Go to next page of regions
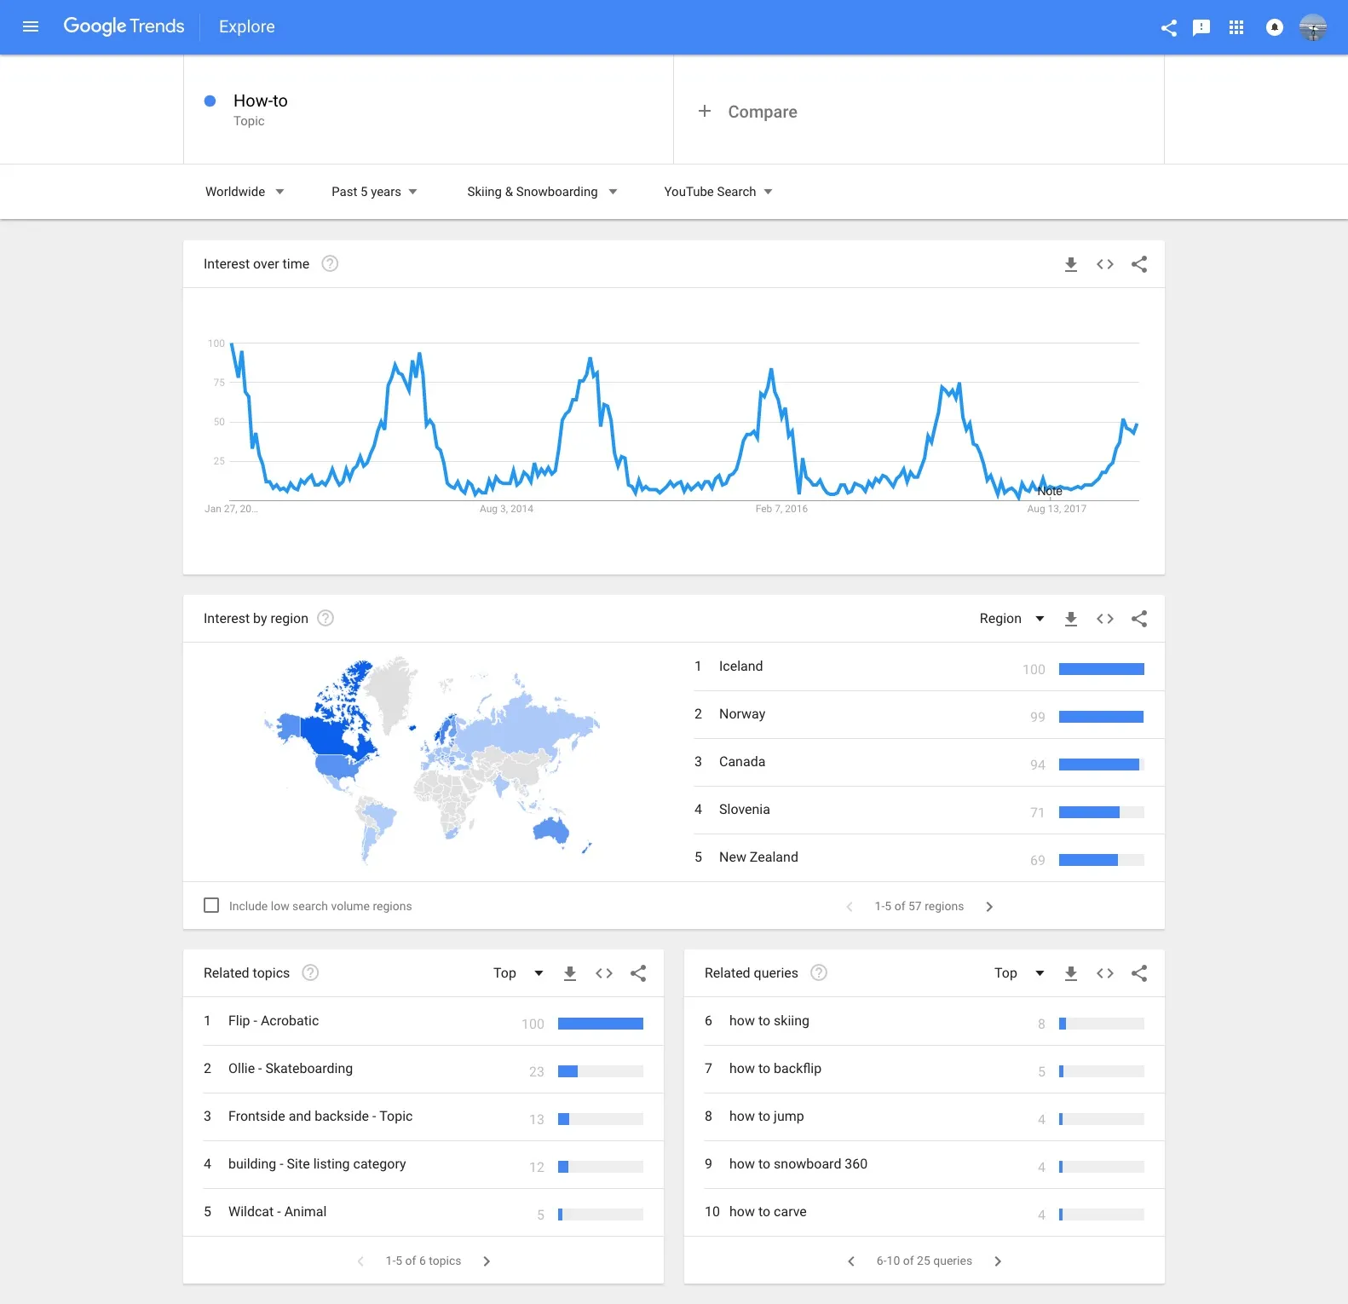The height and width of the screenshot is (1304, 1348). pos(989,907)
